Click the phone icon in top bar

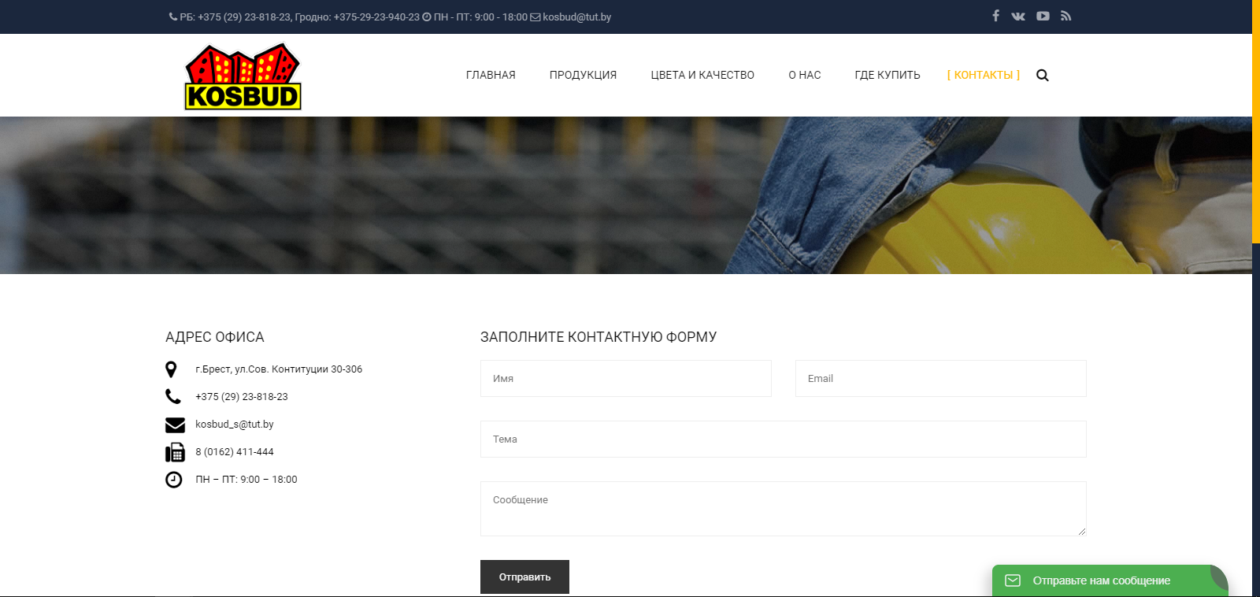(173, 17)
